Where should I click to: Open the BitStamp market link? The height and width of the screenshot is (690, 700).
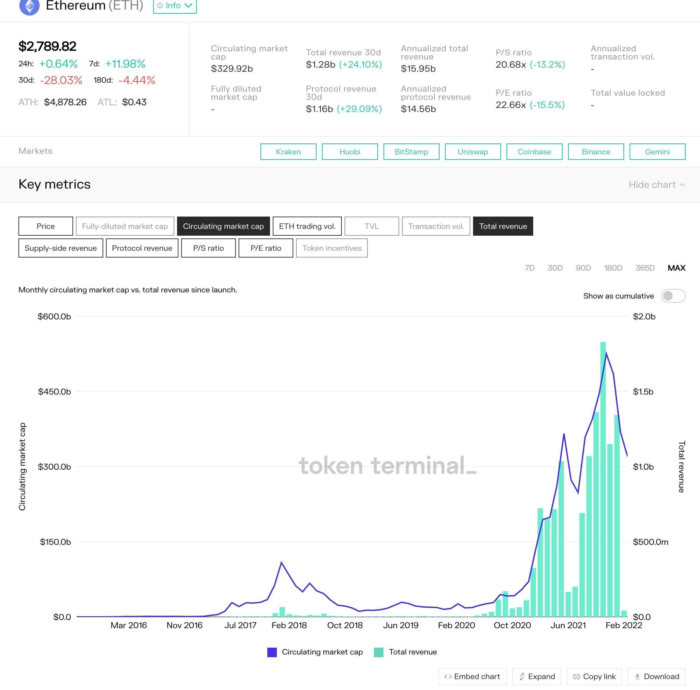tap(411, 152)
